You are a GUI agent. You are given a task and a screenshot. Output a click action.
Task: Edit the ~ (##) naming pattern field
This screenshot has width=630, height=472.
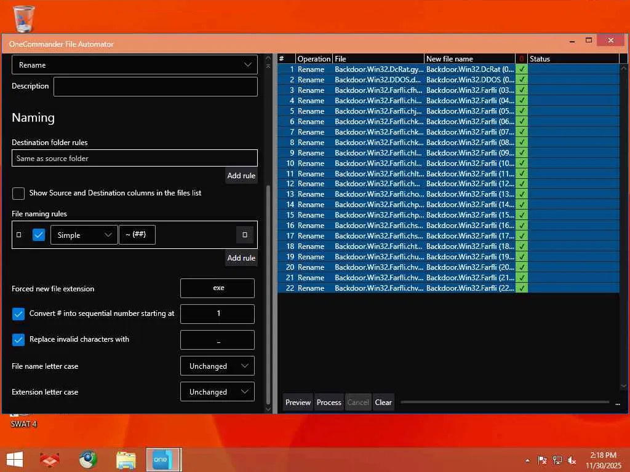pos(137,234)
